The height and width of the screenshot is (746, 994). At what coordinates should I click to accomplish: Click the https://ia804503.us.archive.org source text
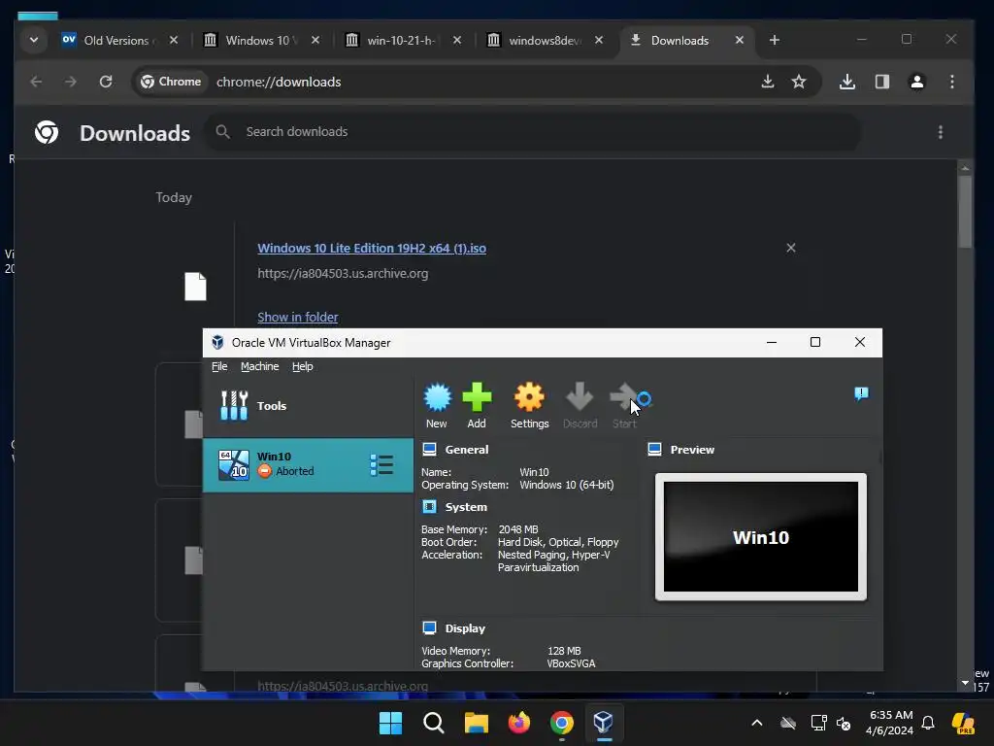(343, 273)
